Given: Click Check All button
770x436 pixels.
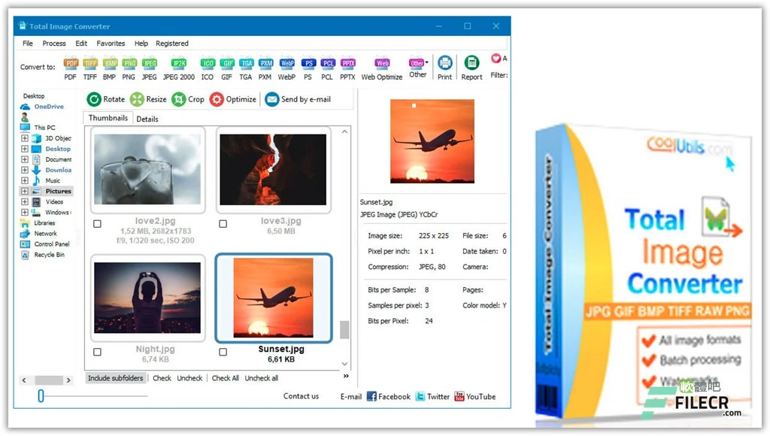Looking at the screenshot, I should 225,378.
